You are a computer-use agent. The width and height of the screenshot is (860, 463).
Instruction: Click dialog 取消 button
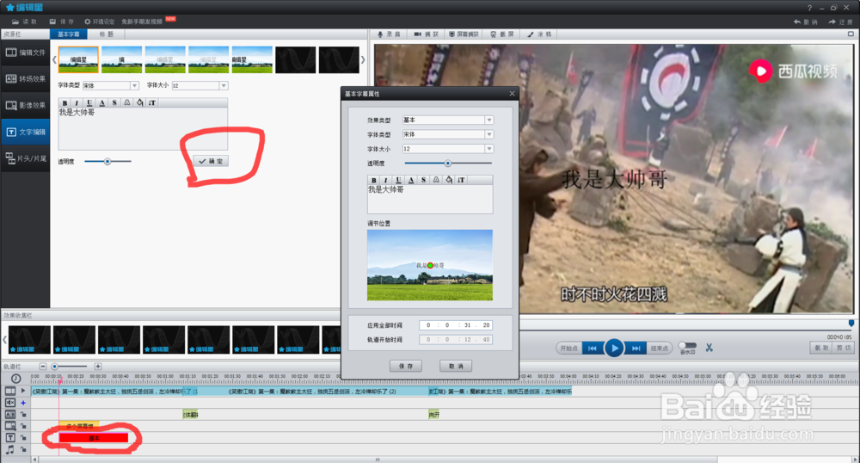[x=456, y=366]
